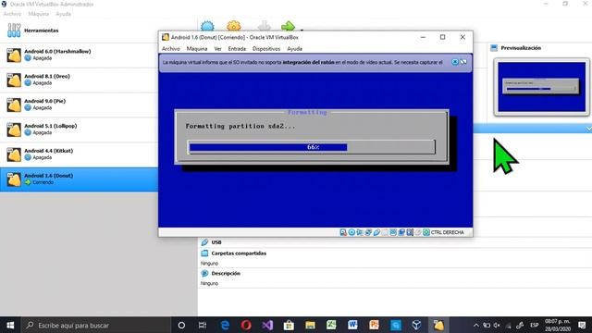Click the Windows Start button
Viewport: 592px width, 333px height.
[x=10, y=325]
